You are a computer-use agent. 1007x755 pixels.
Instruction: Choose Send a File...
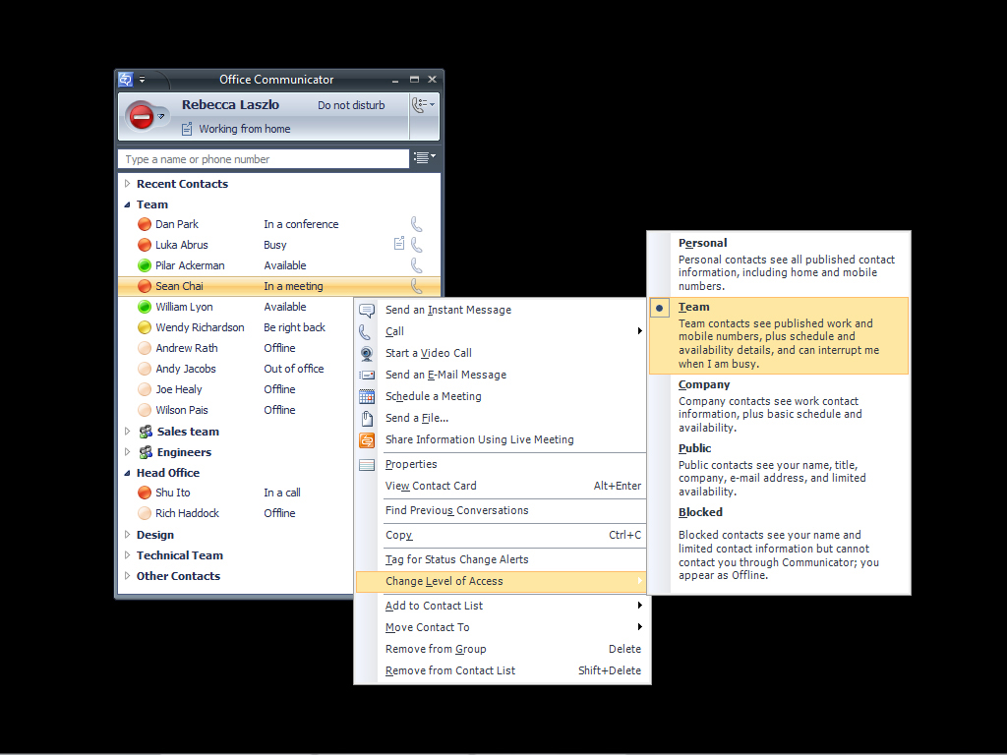tap(501, 418)
